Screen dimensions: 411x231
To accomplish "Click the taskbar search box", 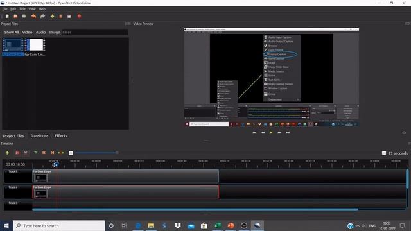I will coord(58,225).
